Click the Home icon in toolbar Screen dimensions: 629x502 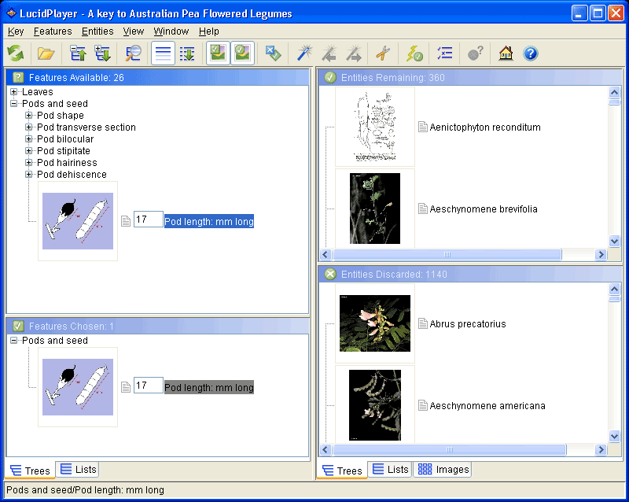point(506,54)
